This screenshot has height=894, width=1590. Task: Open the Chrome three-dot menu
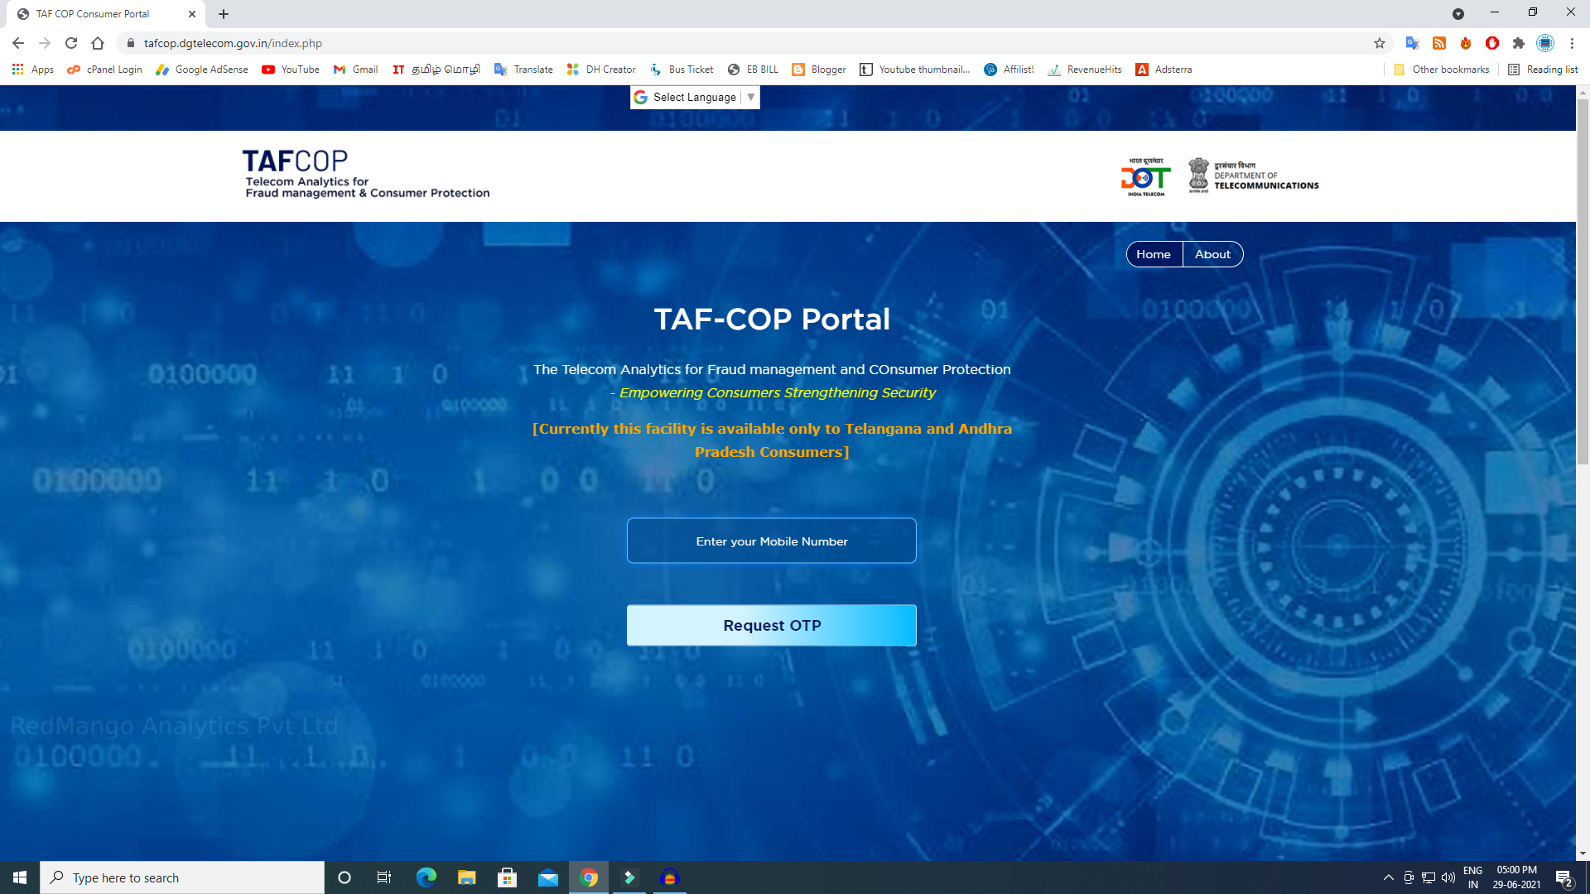point(1572,43)
